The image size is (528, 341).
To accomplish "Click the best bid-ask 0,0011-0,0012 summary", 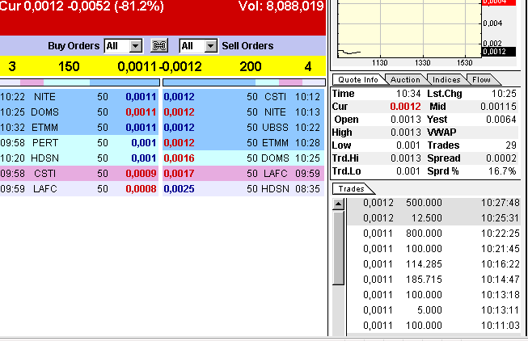I will click(x=159, y=66).
